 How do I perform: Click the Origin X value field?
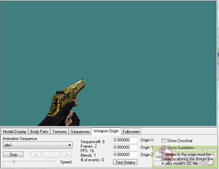point(125,140)
